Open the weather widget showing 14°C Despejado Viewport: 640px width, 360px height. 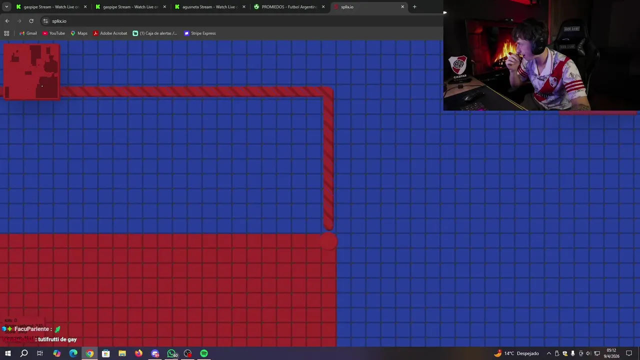pos(516,353)
